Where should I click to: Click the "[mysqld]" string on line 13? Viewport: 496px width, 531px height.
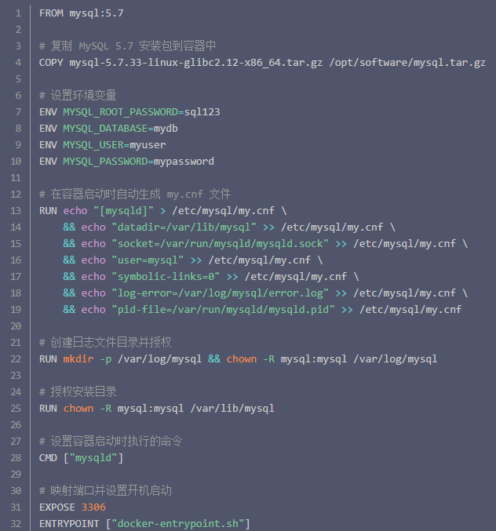tap(123, 211)
